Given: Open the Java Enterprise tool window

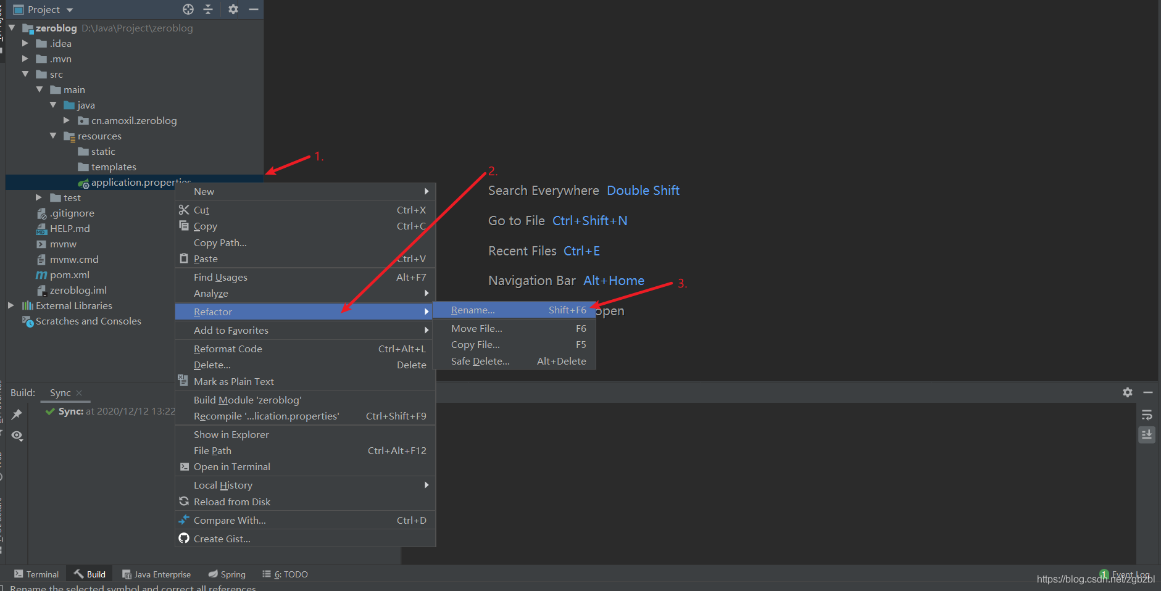Looking at the screenshot, I should pyautogui.click(x=157, y=574).
